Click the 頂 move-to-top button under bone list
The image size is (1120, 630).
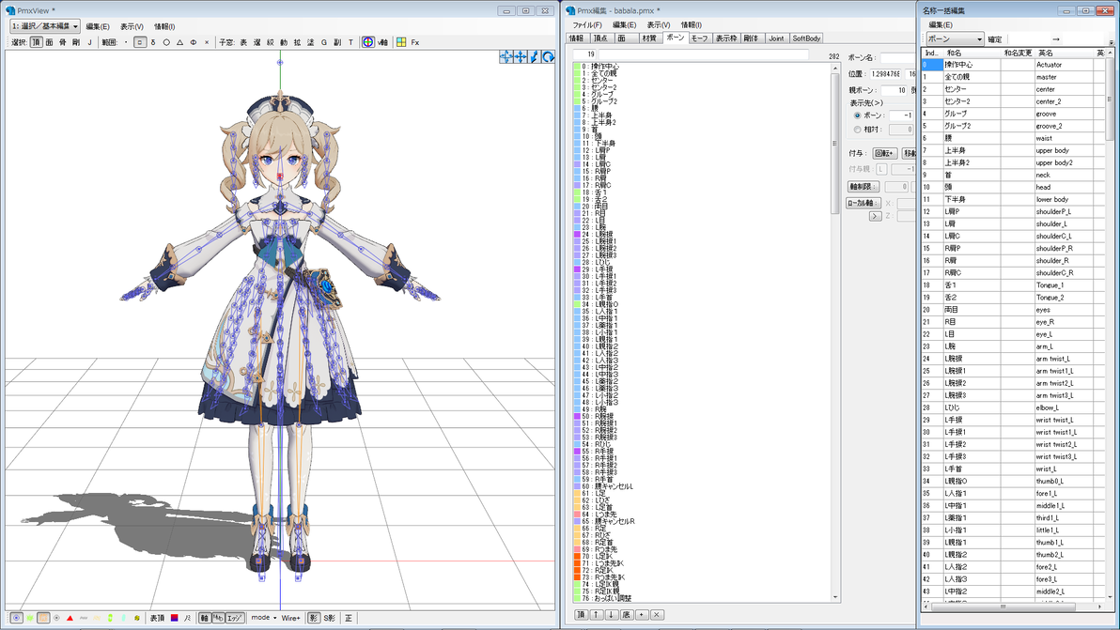click(x=581, y=615)
